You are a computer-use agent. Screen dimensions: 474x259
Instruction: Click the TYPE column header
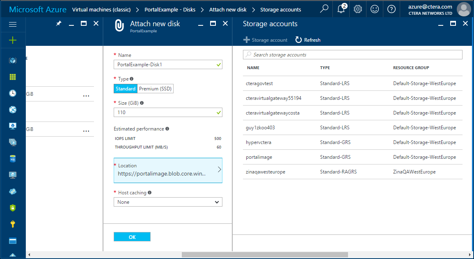325,68
